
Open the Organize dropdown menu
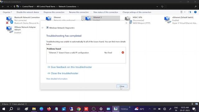click(x=7, y=12)
